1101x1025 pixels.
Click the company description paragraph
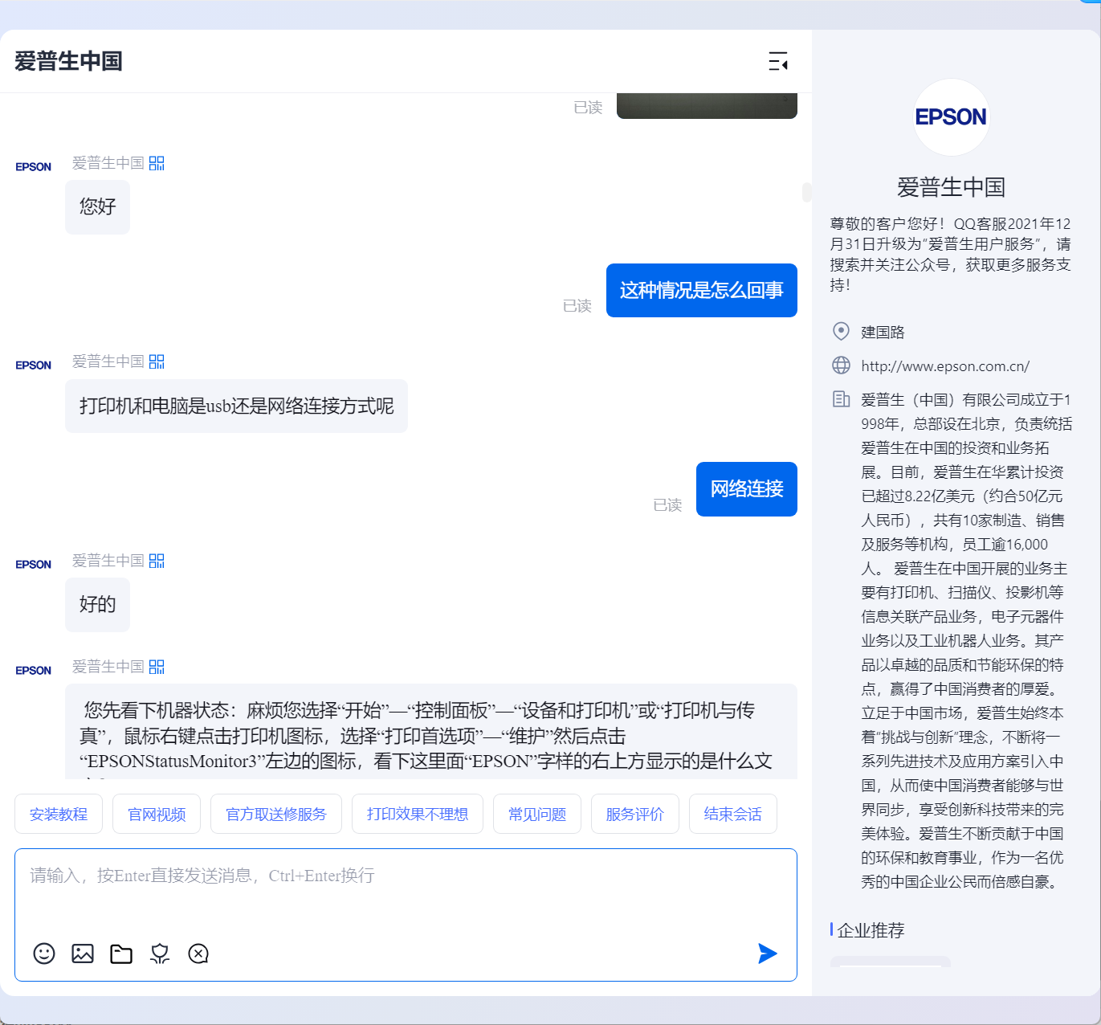point(967,640)
